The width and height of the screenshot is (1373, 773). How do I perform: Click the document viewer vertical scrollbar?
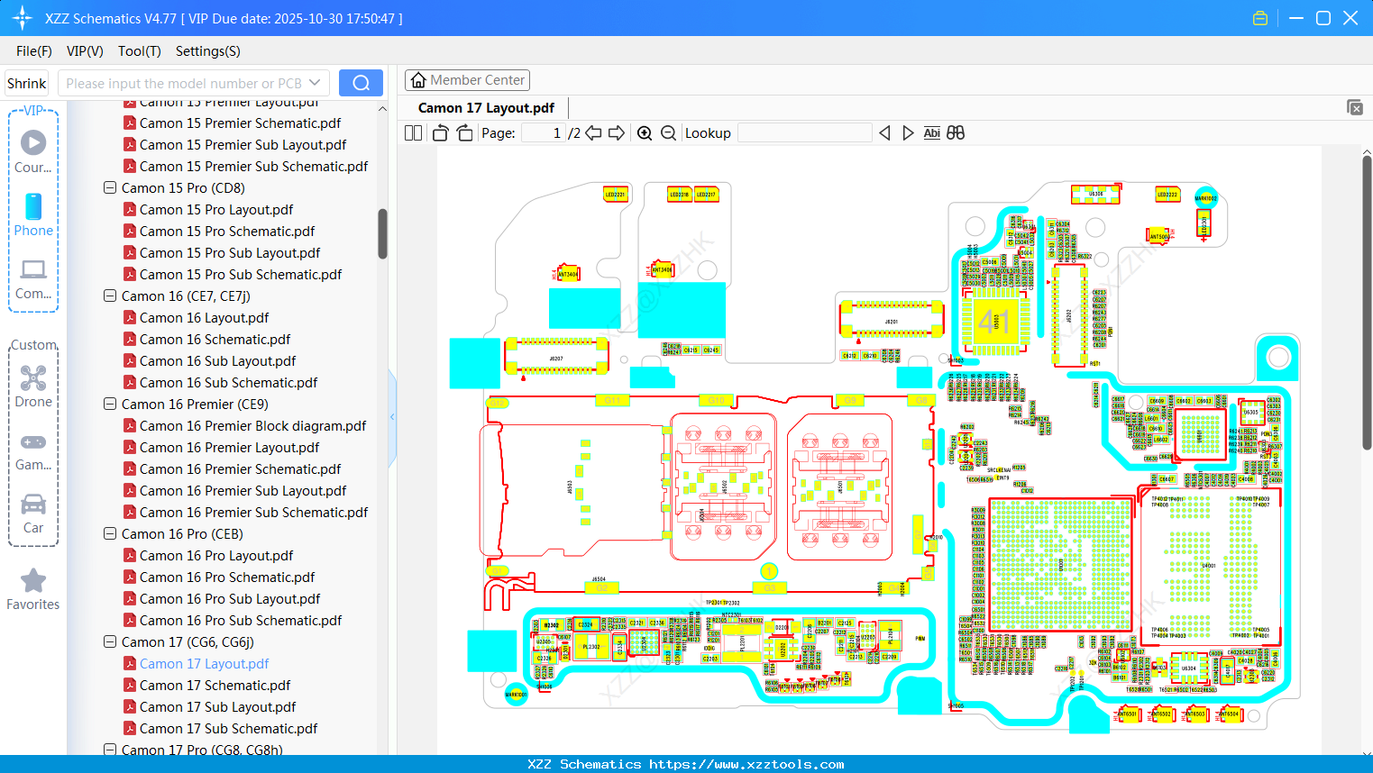[x=1367, y=304]
